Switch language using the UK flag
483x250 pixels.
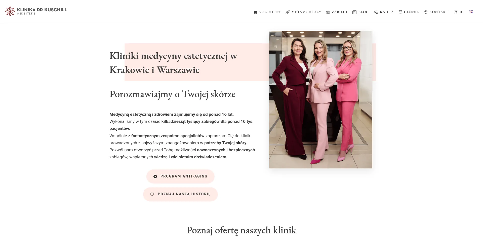click(471, 12)
